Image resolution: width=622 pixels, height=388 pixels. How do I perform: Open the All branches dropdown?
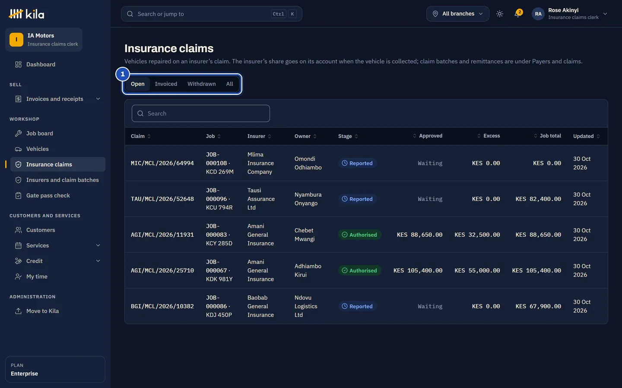pyautogui.click(x=458, y=14)
